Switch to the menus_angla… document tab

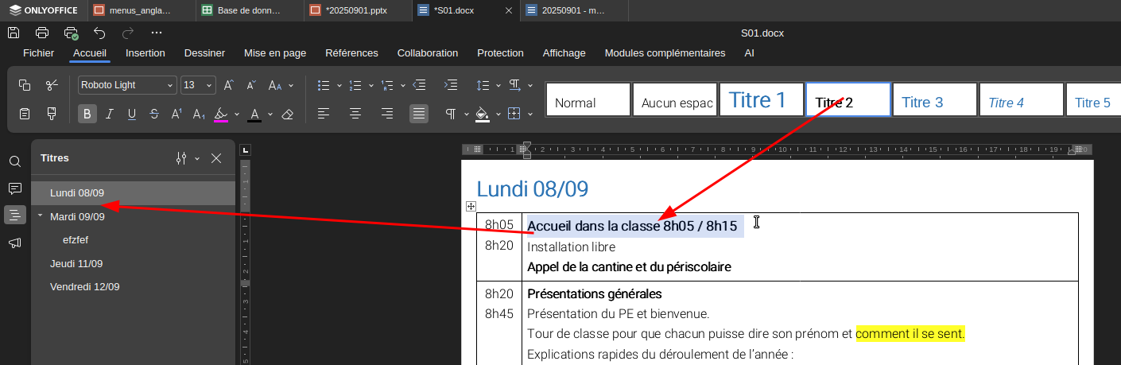click(142, 10)
